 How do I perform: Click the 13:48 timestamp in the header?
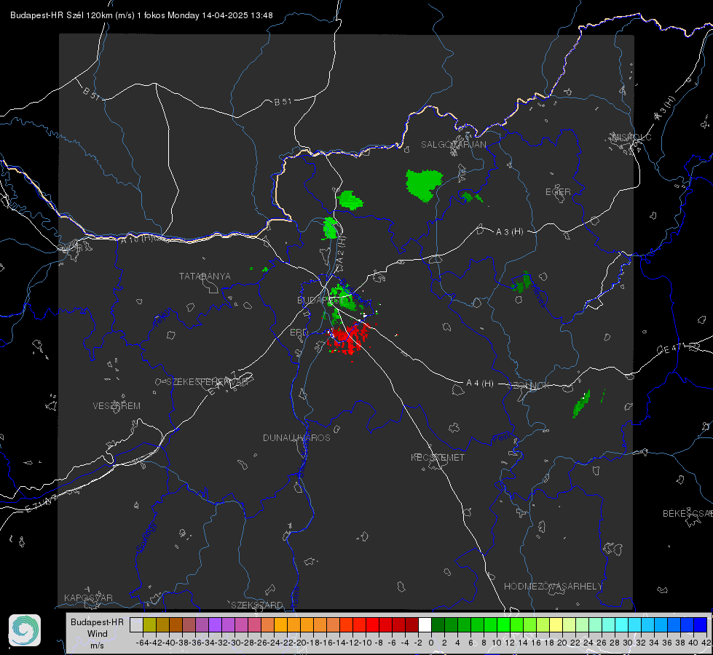coord(261,15)
